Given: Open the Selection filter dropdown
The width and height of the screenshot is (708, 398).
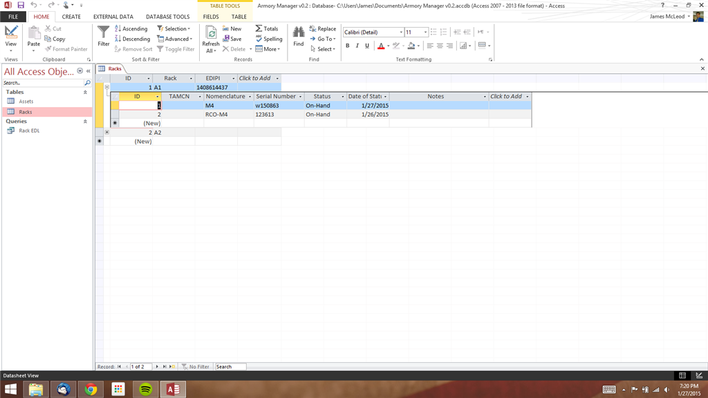Looking at the screenshot, I should tap(174, 28).
